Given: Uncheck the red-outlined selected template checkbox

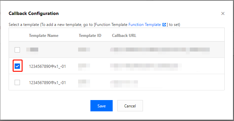Looking at the screenshot, I should point(17,66).
